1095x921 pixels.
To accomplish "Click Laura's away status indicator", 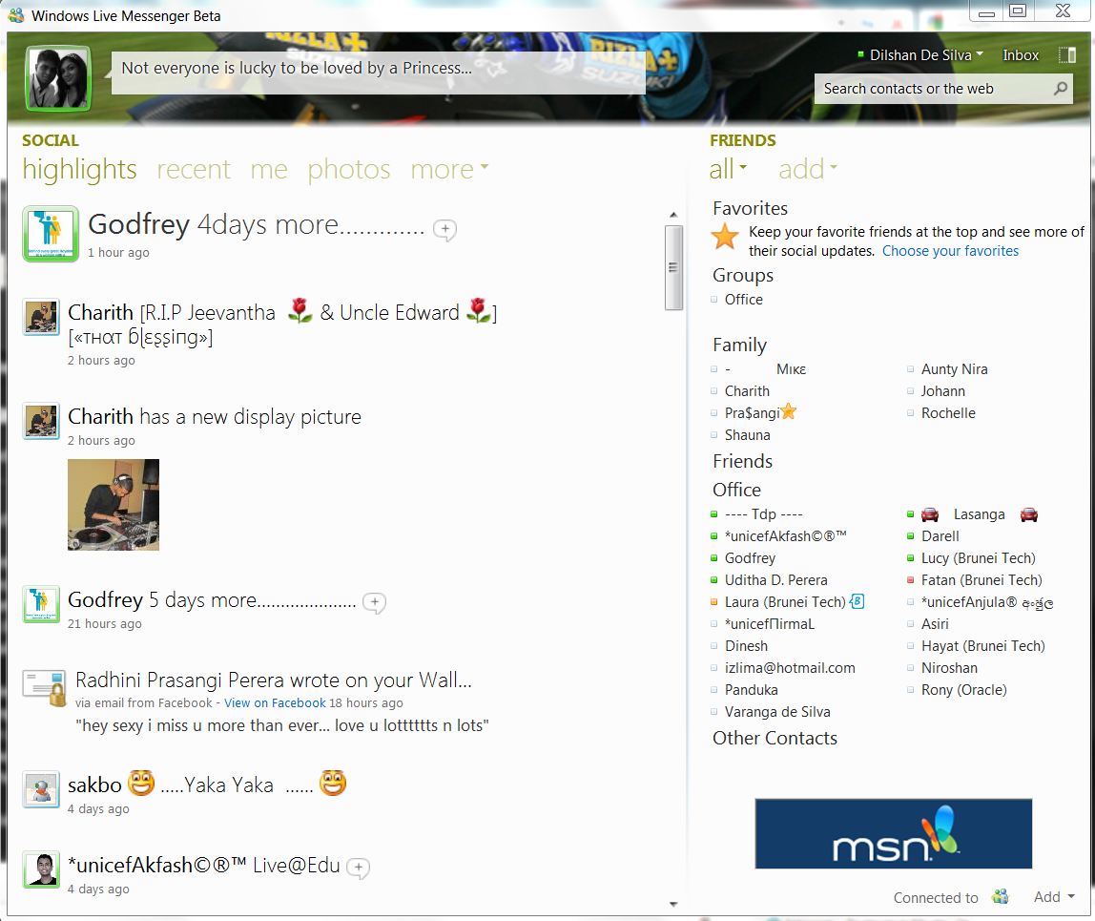I will coord(713,601).
